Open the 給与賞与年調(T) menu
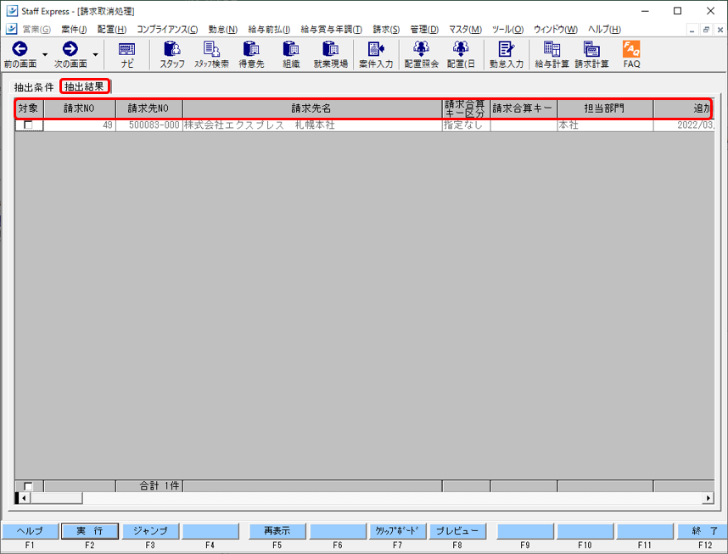The width and height of the screenshot is (728, 554). coord(332,29)
